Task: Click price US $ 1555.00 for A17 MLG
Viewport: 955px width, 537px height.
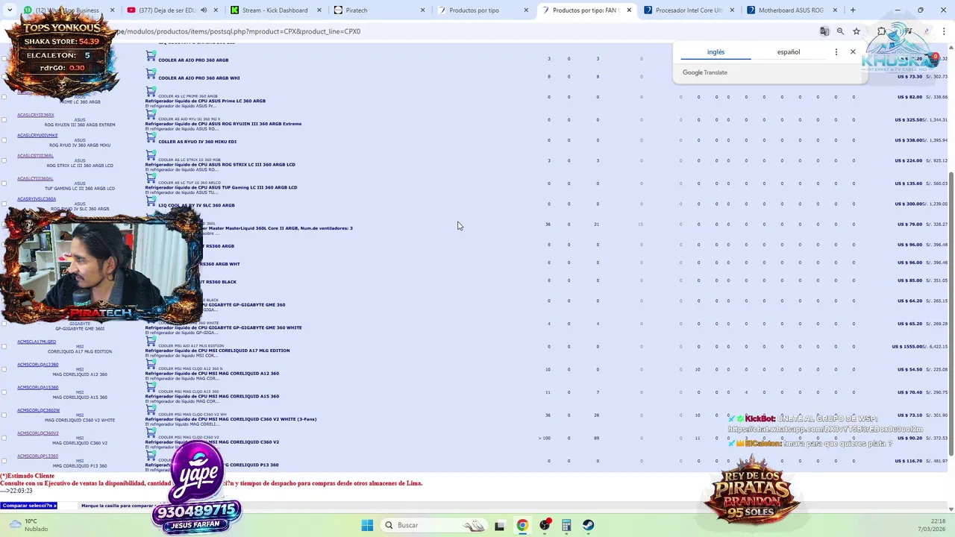Action: (x=907, y=346)
